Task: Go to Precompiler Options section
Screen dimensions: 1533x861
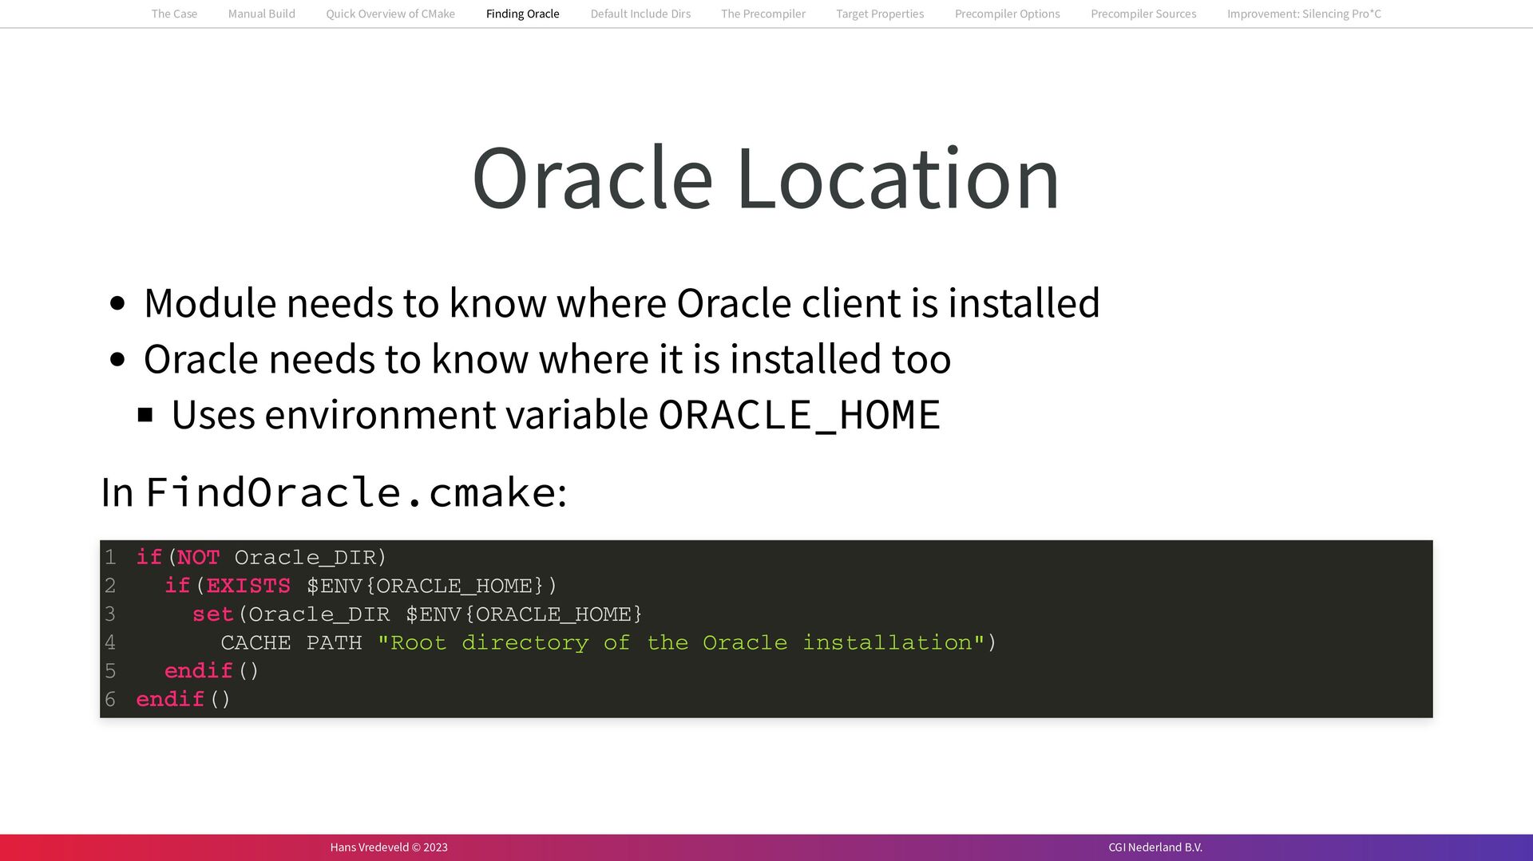Action: tap(1007, 14)
